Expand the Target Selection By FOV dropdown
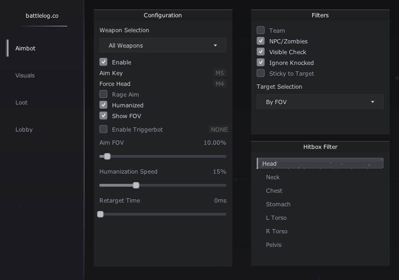Image resolution: width=399 pixels, height=280 pixels. point(320,102)
